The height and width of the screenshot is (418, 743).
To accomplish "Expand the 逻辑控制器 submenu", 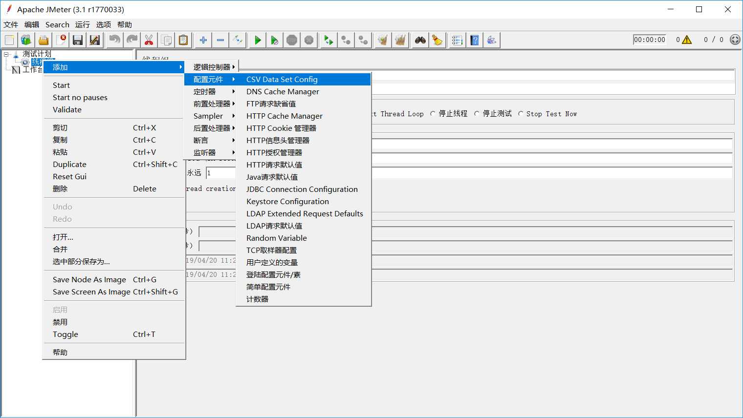I will (211, 67).
